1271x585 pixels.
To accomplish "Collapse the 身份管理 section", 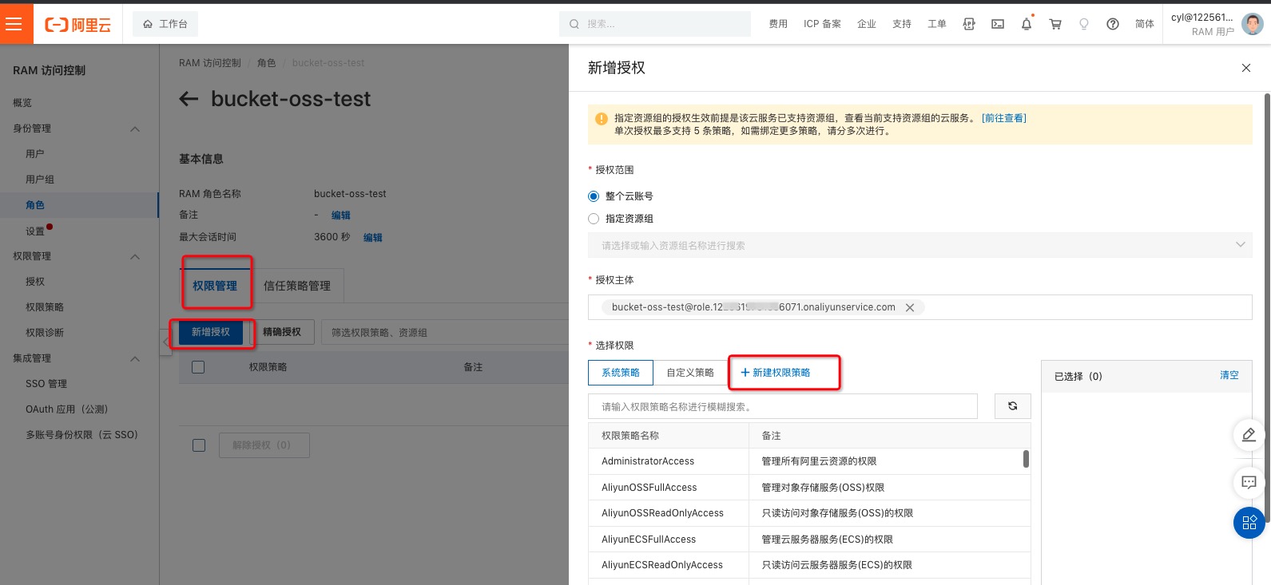I will 135,128.
